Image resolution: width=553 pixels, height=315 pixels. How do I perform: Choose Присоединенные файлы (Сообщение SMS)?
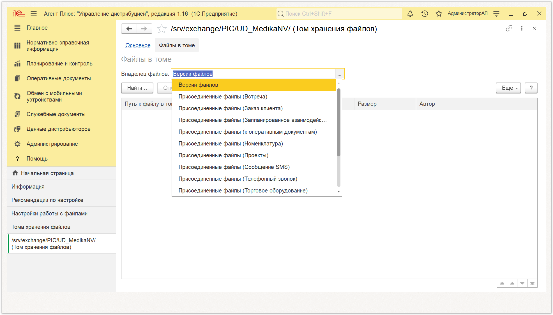tap(254, 167)
